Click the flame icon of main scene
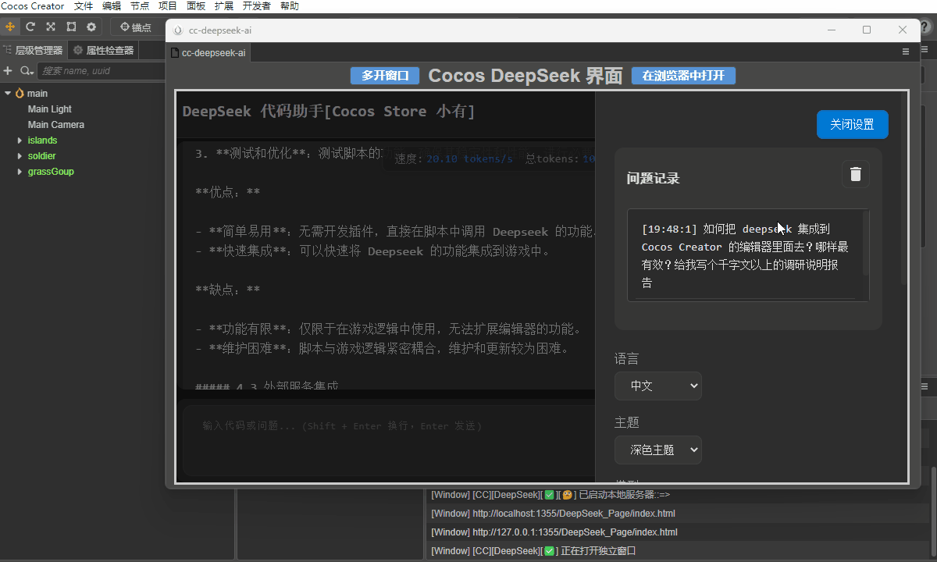Screen dimensions: 937x562 coord(20,94)
